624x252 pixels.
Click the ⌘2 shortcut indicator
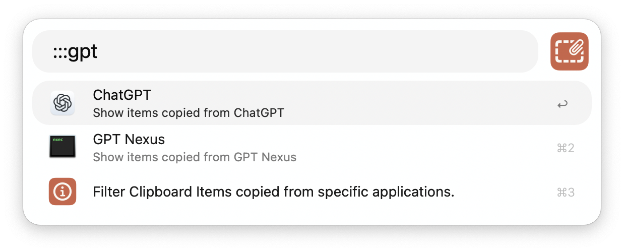(565, 148)
